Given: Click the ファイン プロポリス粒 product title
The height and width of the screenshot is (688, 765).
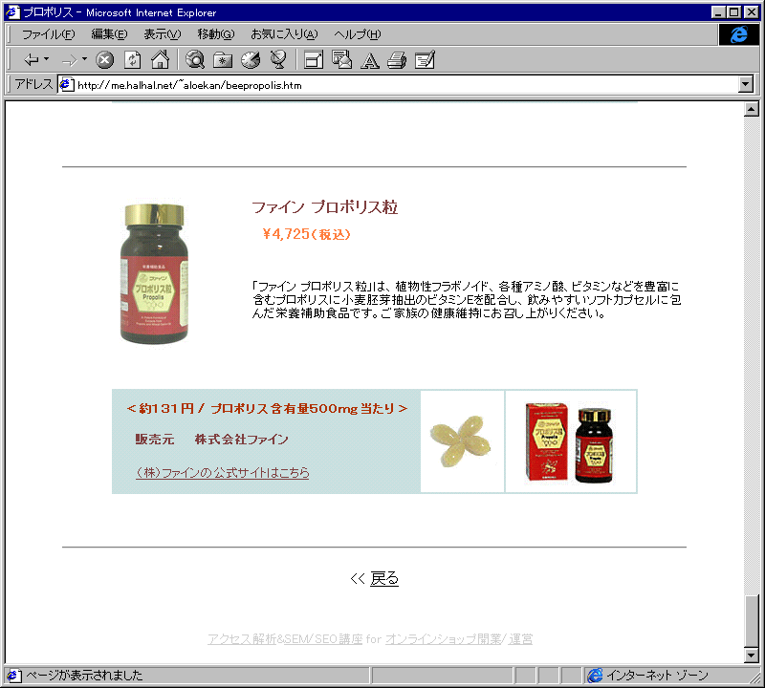Looking at the screenshot, I should click(x=325, y=207).
